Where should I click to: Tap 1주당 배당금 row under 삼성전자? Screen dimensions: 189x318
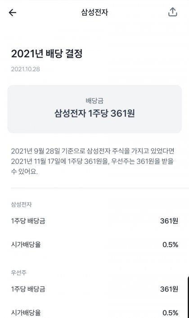point(94,221)
